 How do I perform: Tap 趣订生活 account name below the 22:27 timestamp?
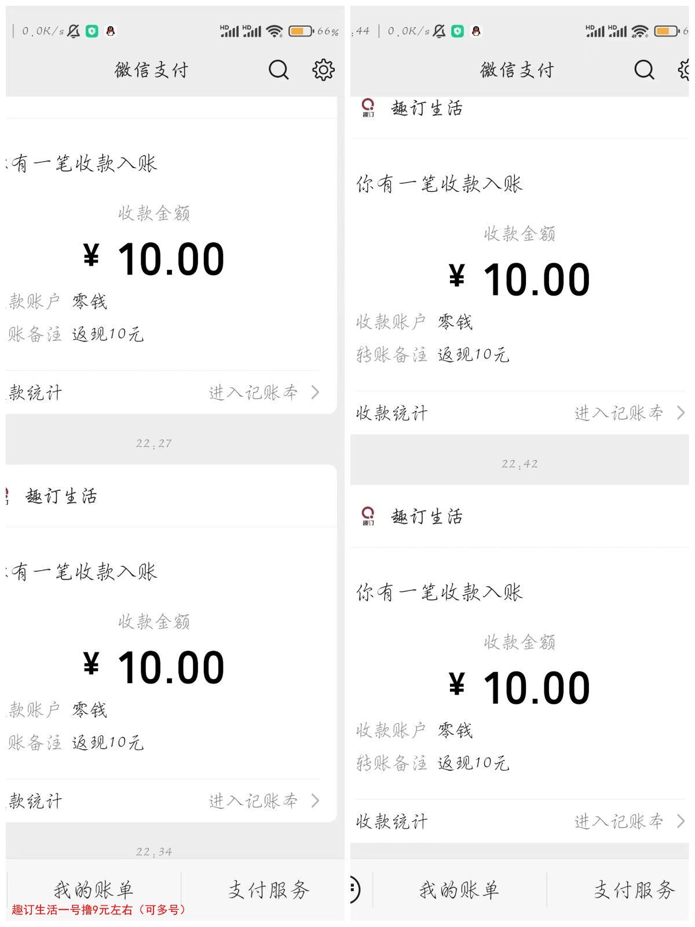pos(61,496)
